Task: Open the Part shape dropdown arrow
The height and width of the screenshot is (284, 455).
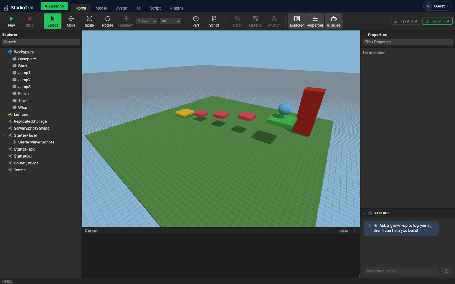Action: (x=202, y=26)
